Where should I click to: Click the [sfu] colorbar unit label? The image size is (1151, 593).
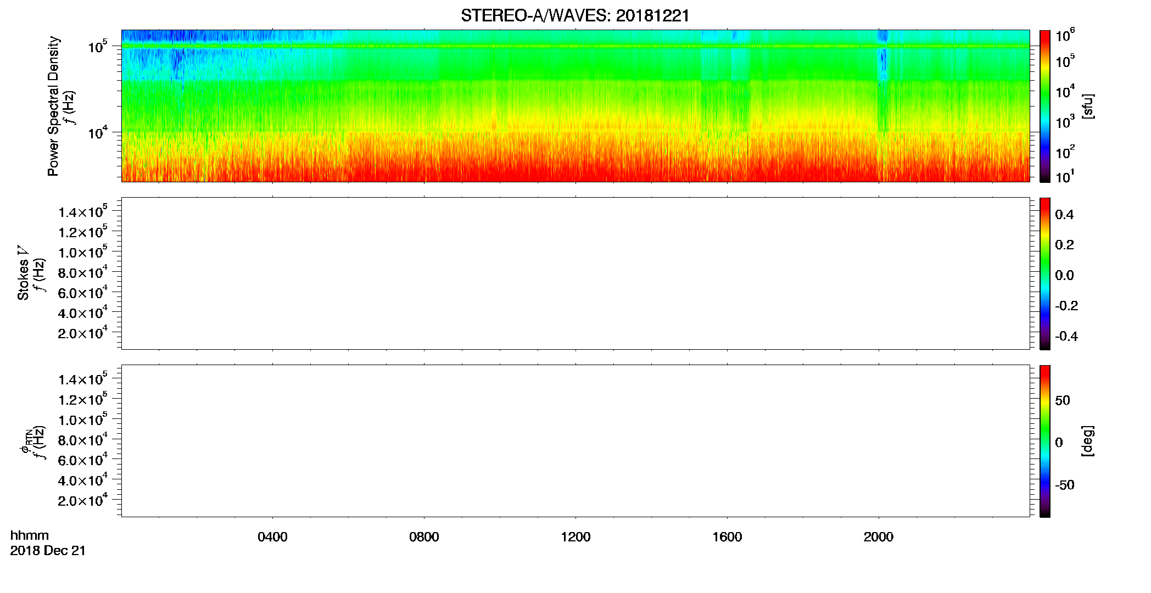click(1087, 106)
